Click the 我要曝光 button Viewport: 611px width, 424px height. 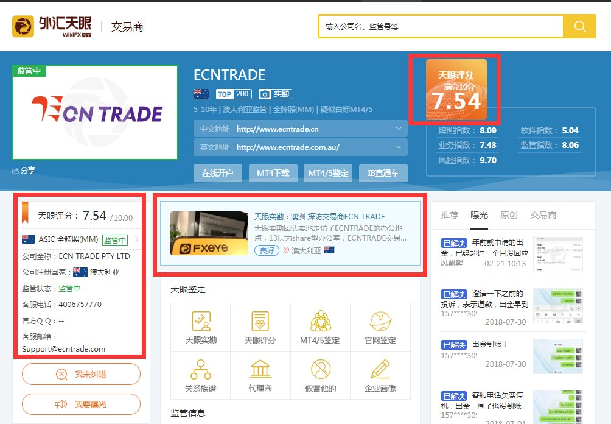[81, 404]
